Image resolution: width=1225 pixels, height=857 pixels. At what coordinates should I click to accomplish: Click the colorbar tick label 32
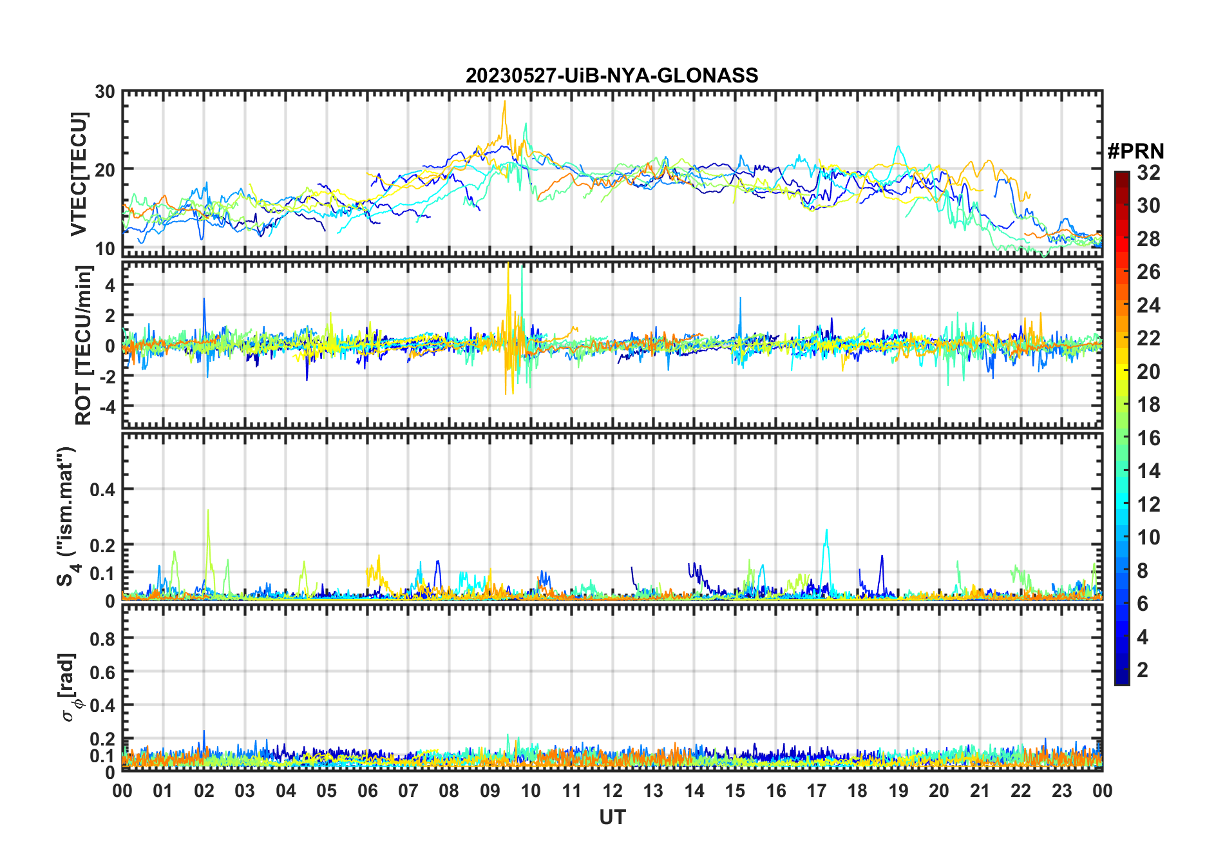click(1148, 173)
